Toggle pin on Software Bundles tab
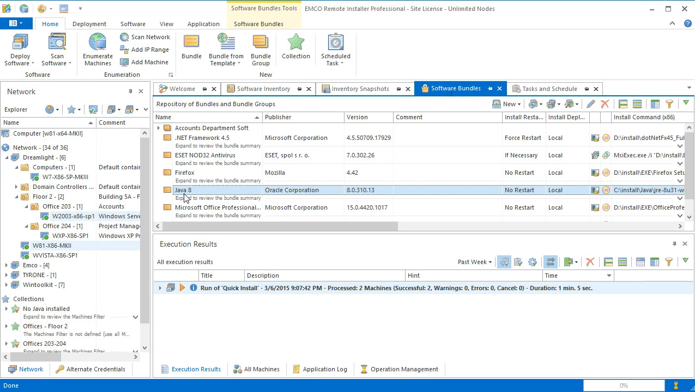The image size is (695, 392). coord(490,89)
